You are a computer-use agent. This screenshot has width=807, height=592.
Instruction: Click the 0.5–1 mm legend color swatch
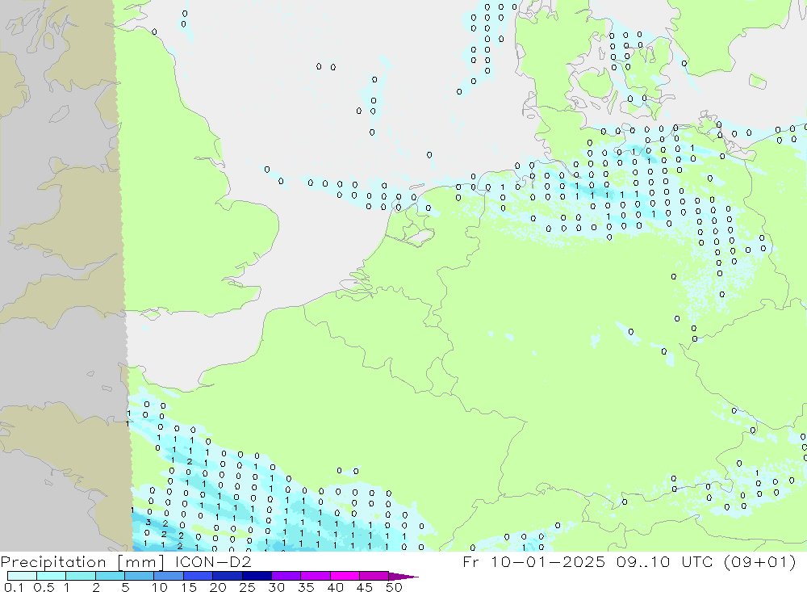tap(52, 576)
